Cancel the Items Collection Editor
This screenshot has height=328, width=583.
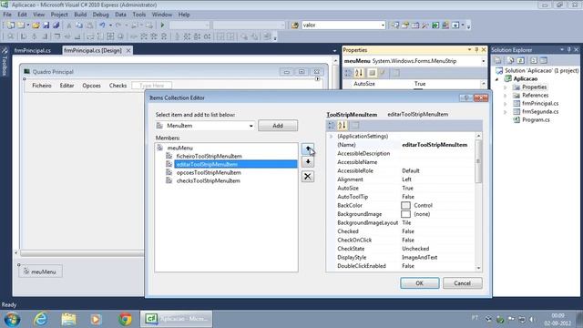[462, 283]
